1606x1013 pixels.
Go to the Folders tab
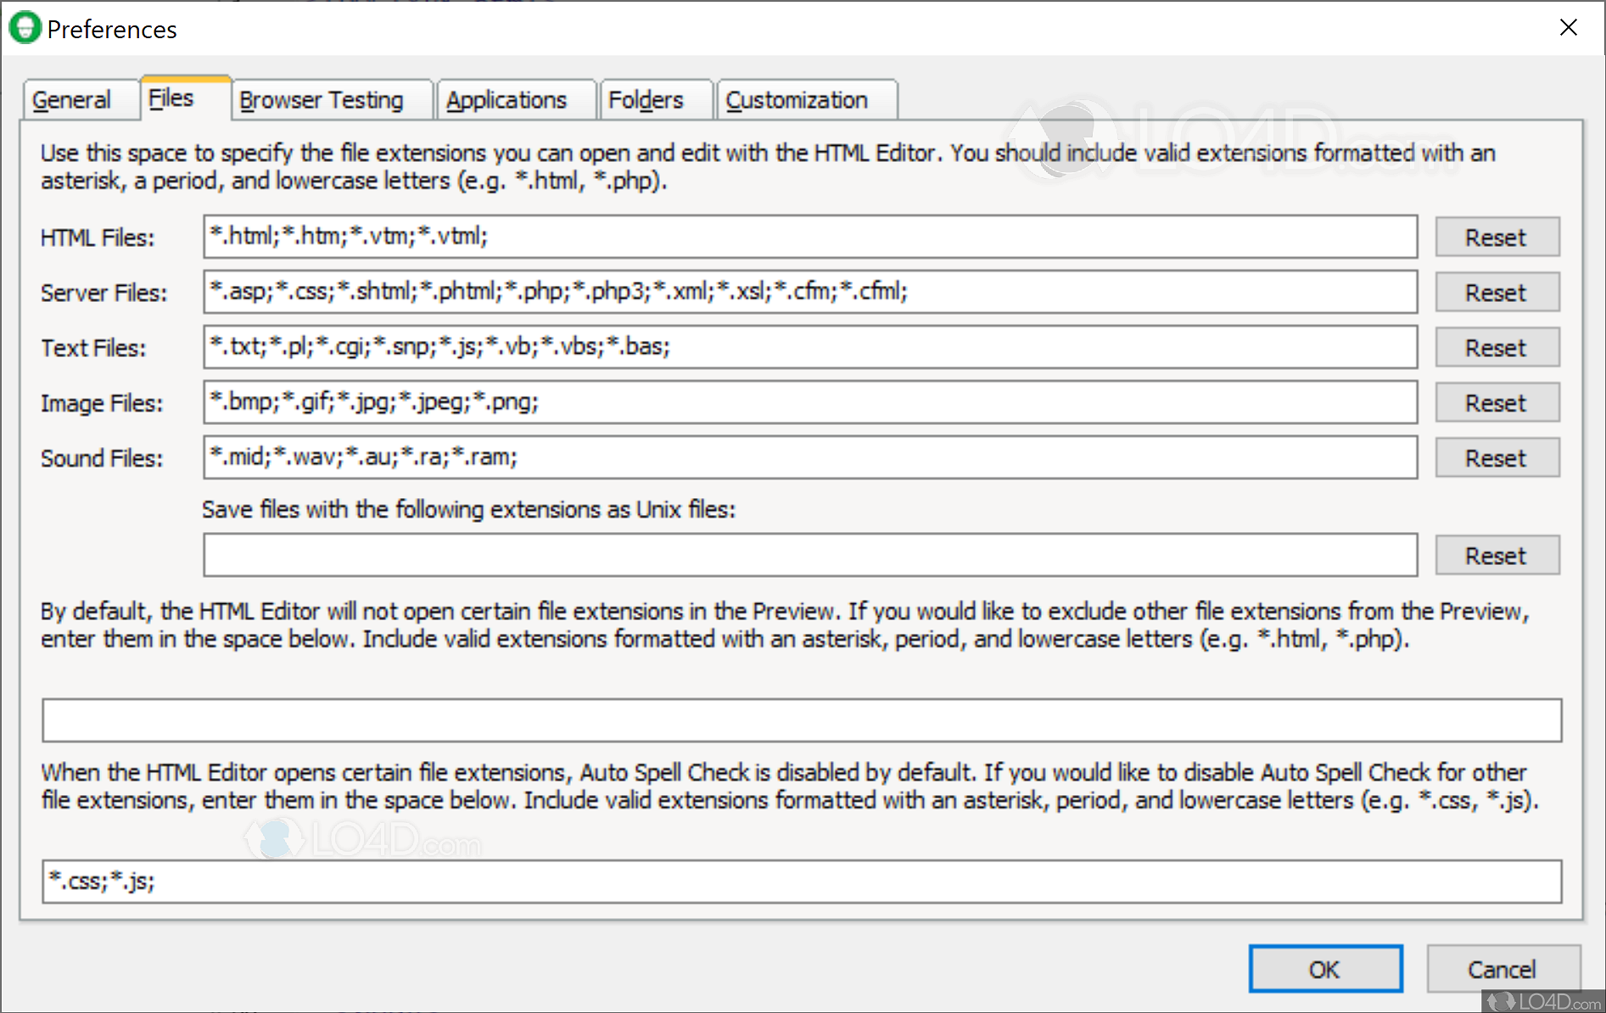click(x=646, y=100)
